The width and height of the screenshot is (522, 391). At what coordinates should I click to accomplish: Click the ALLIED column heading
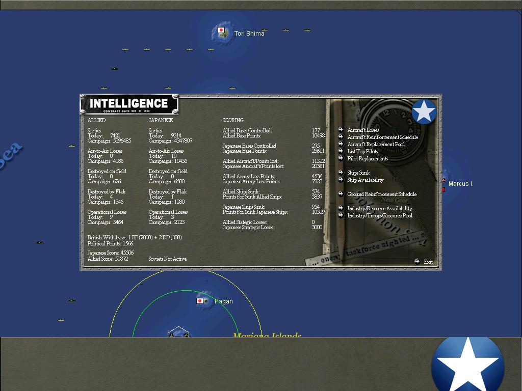pos(96,120)
